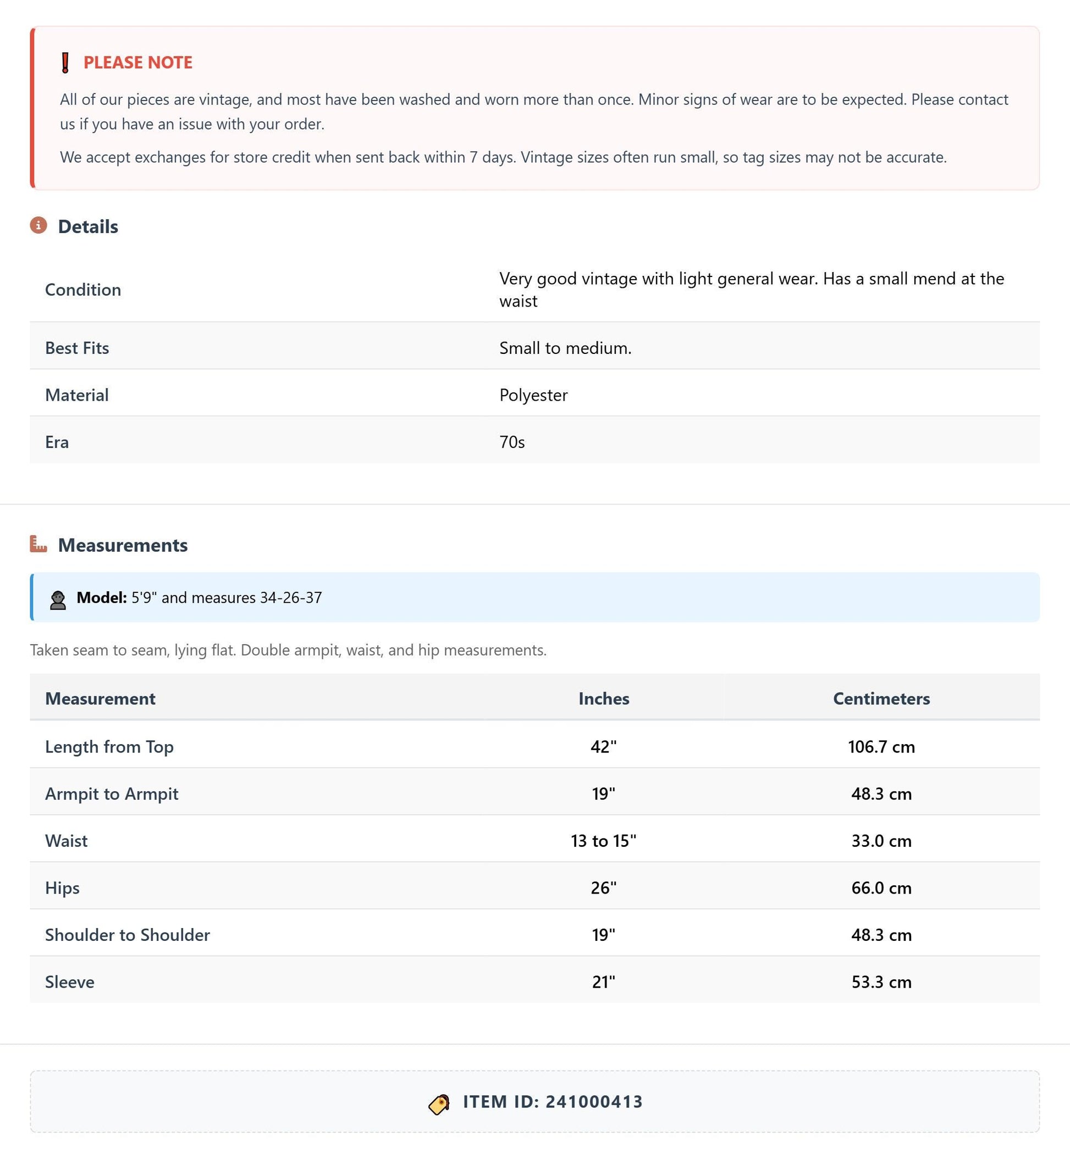The image size is (1070, 1159).
Task: Click the 70s era value
Action: coord(512,442)
